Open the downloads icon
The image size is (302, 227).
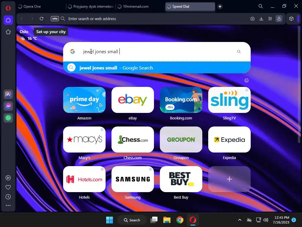point(261,19)
